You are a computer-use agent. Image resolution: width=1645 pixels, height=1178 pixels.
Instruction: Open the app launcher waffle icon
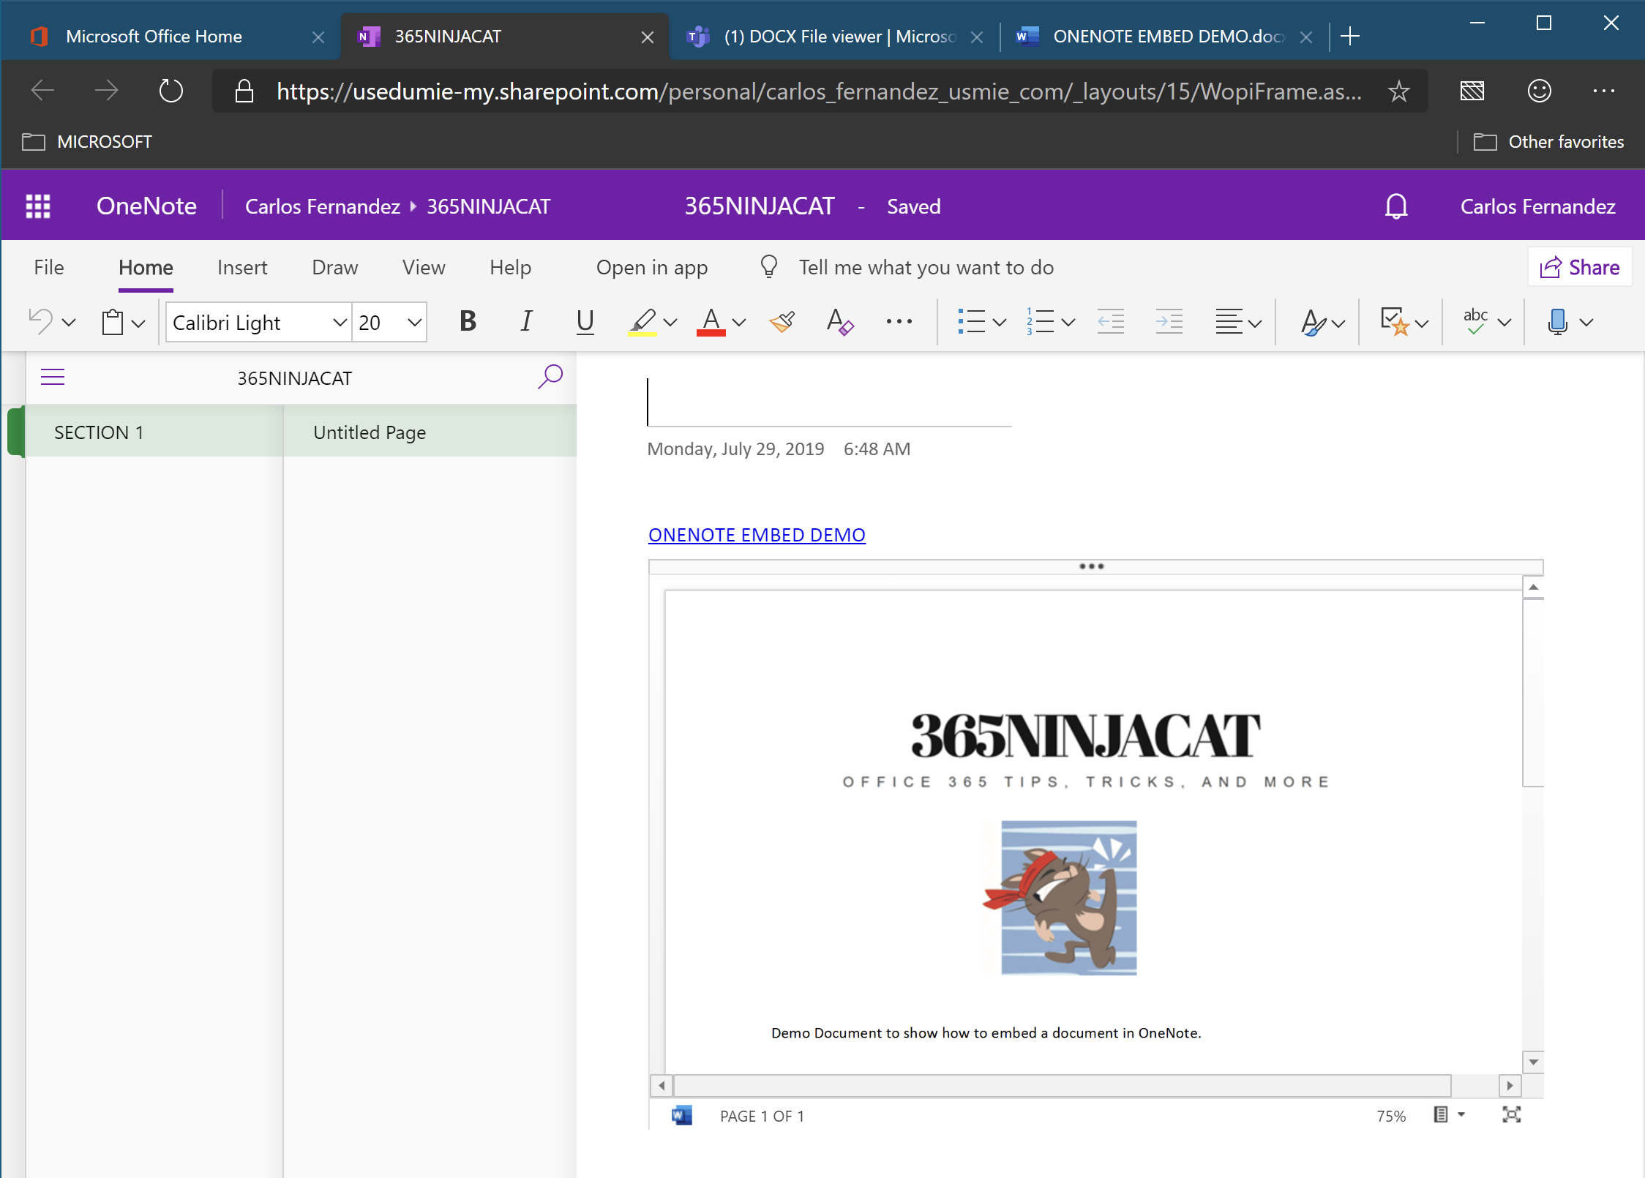tap(38, 206)
